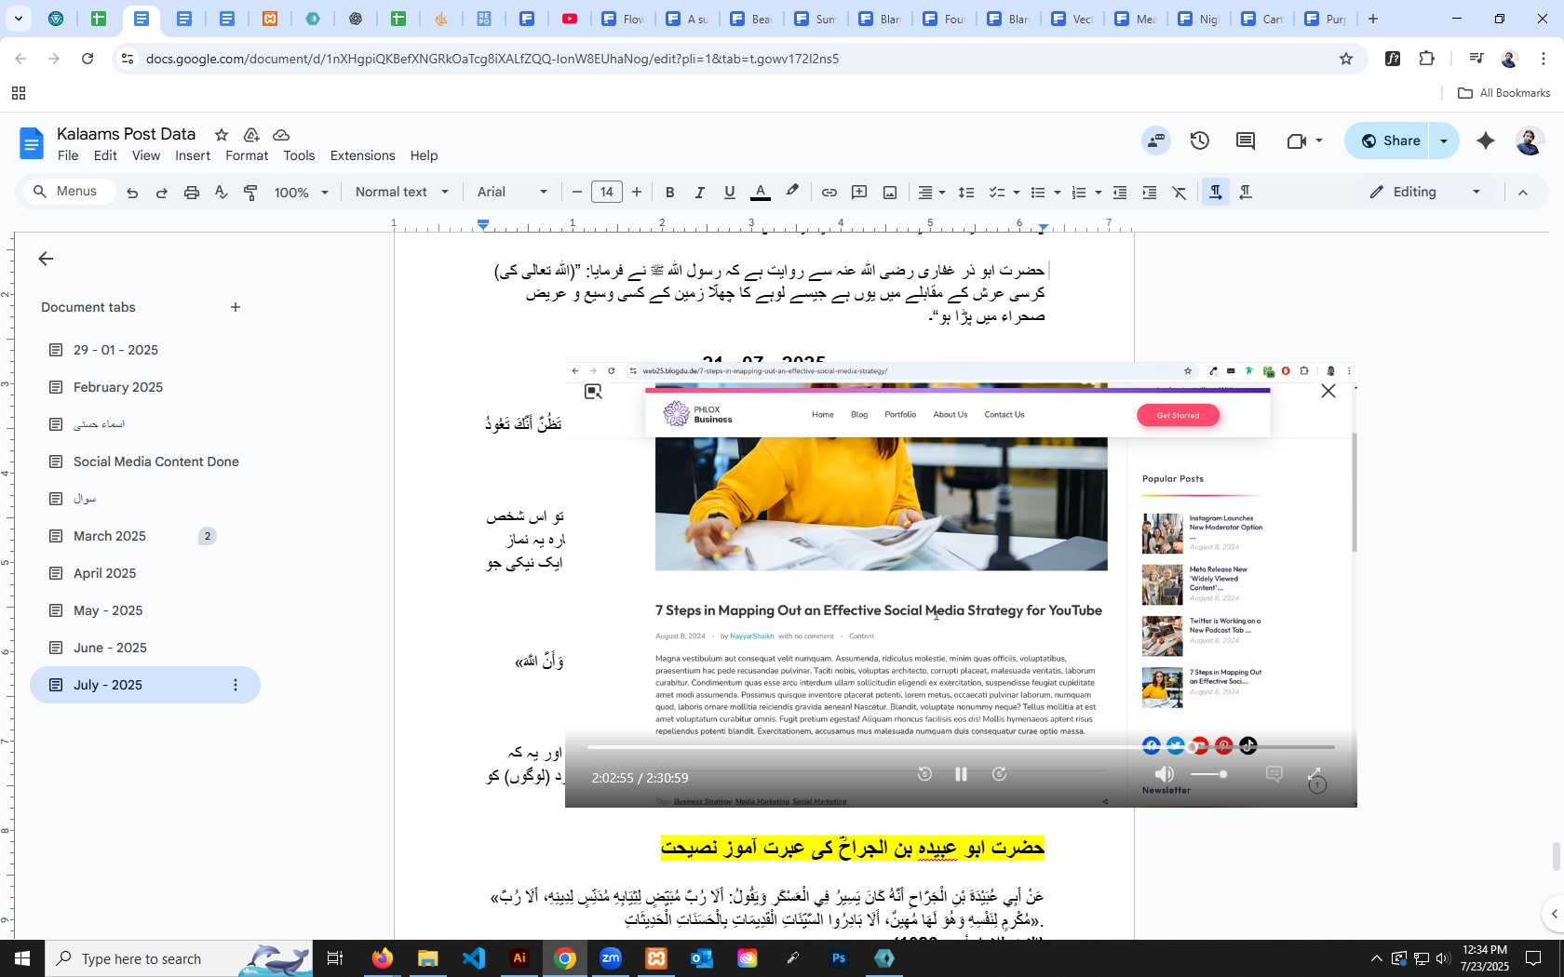This screenshot has height=977, width=1564.
Task: Click the font size field showing 14
Action: click(607, 193)
